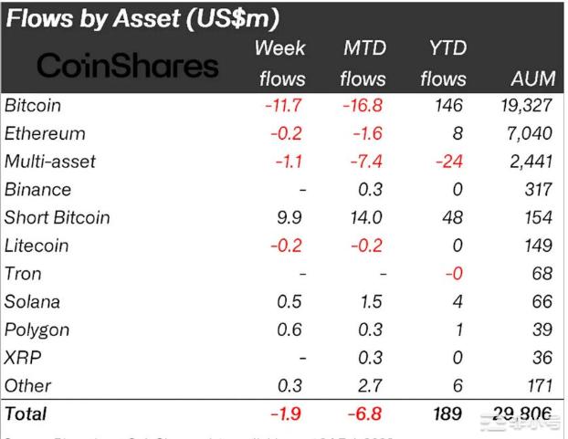
Task: Click the Solana row label
Action: 32,302
